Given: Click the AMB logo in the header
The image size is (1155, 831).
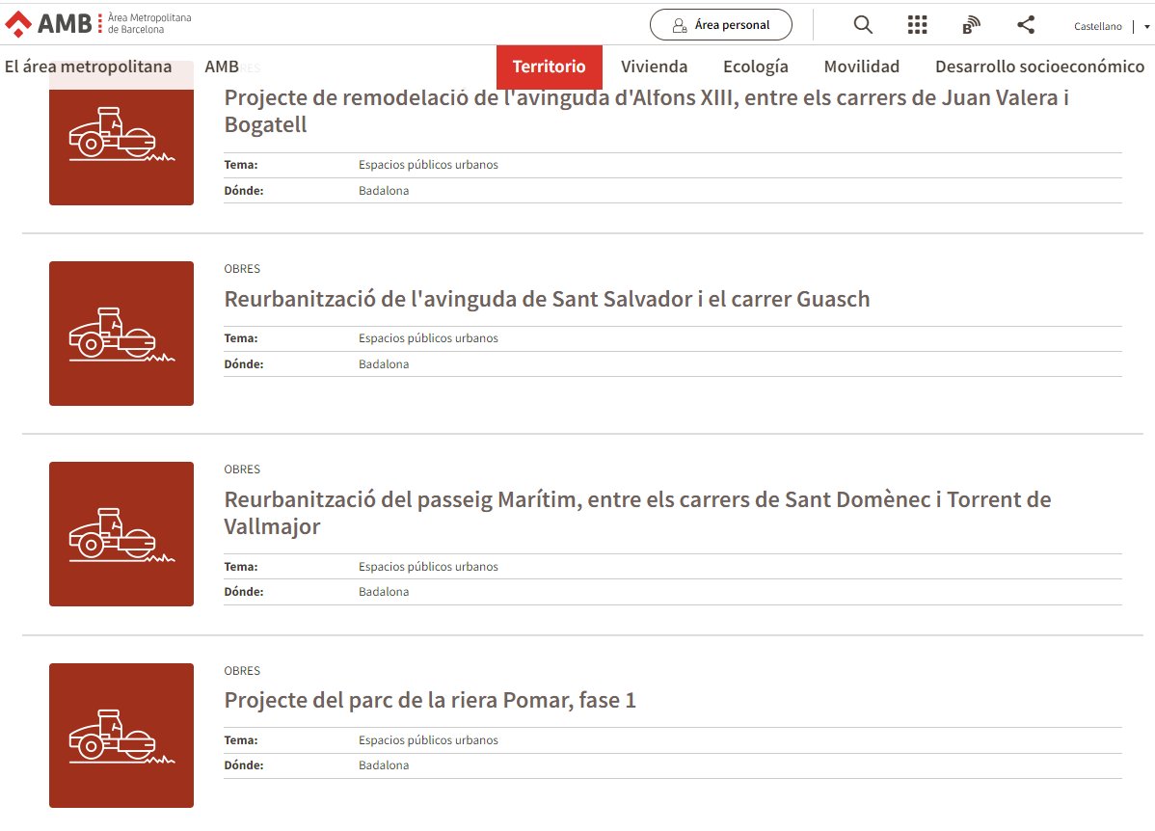Looking at the screenshot, I should click(x=98, y=23).
